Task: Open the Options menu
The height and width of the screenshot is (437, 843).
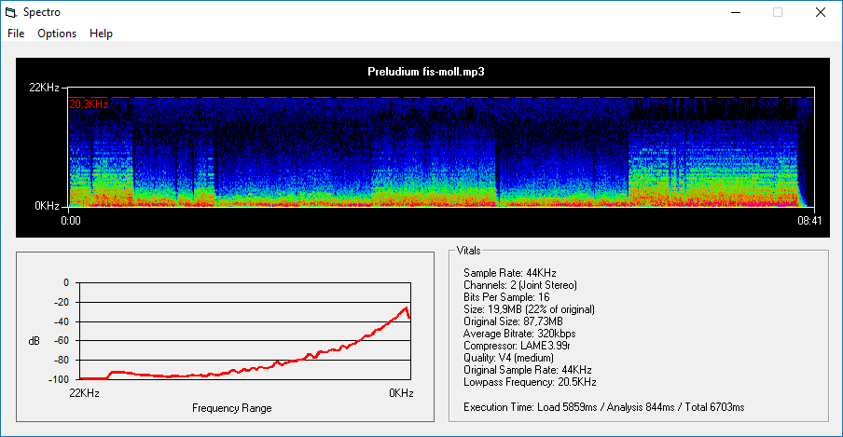Action: (x=57, y=34)
